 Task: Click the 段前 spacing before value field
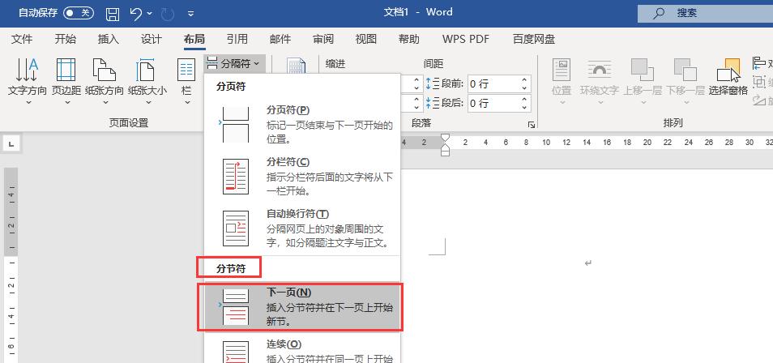[x=492, y=83]
